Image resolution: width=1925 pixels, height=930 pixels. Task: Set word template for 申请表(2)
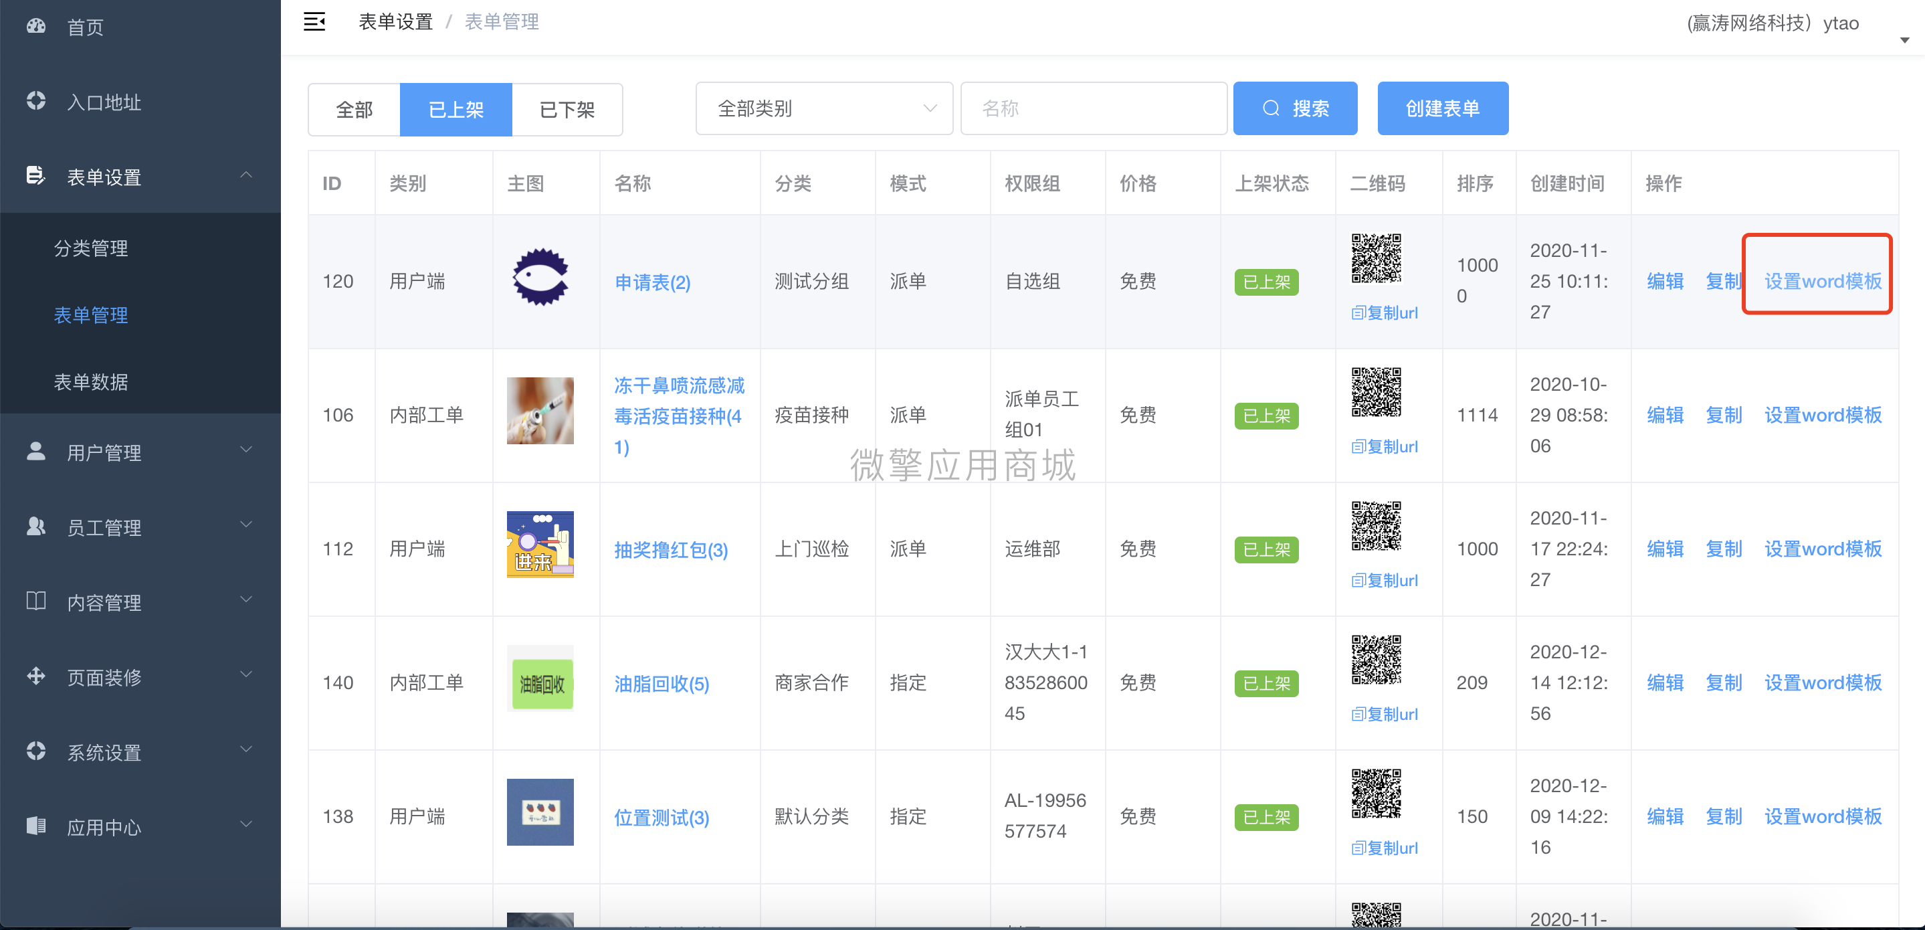click(x=1823, y=281)
